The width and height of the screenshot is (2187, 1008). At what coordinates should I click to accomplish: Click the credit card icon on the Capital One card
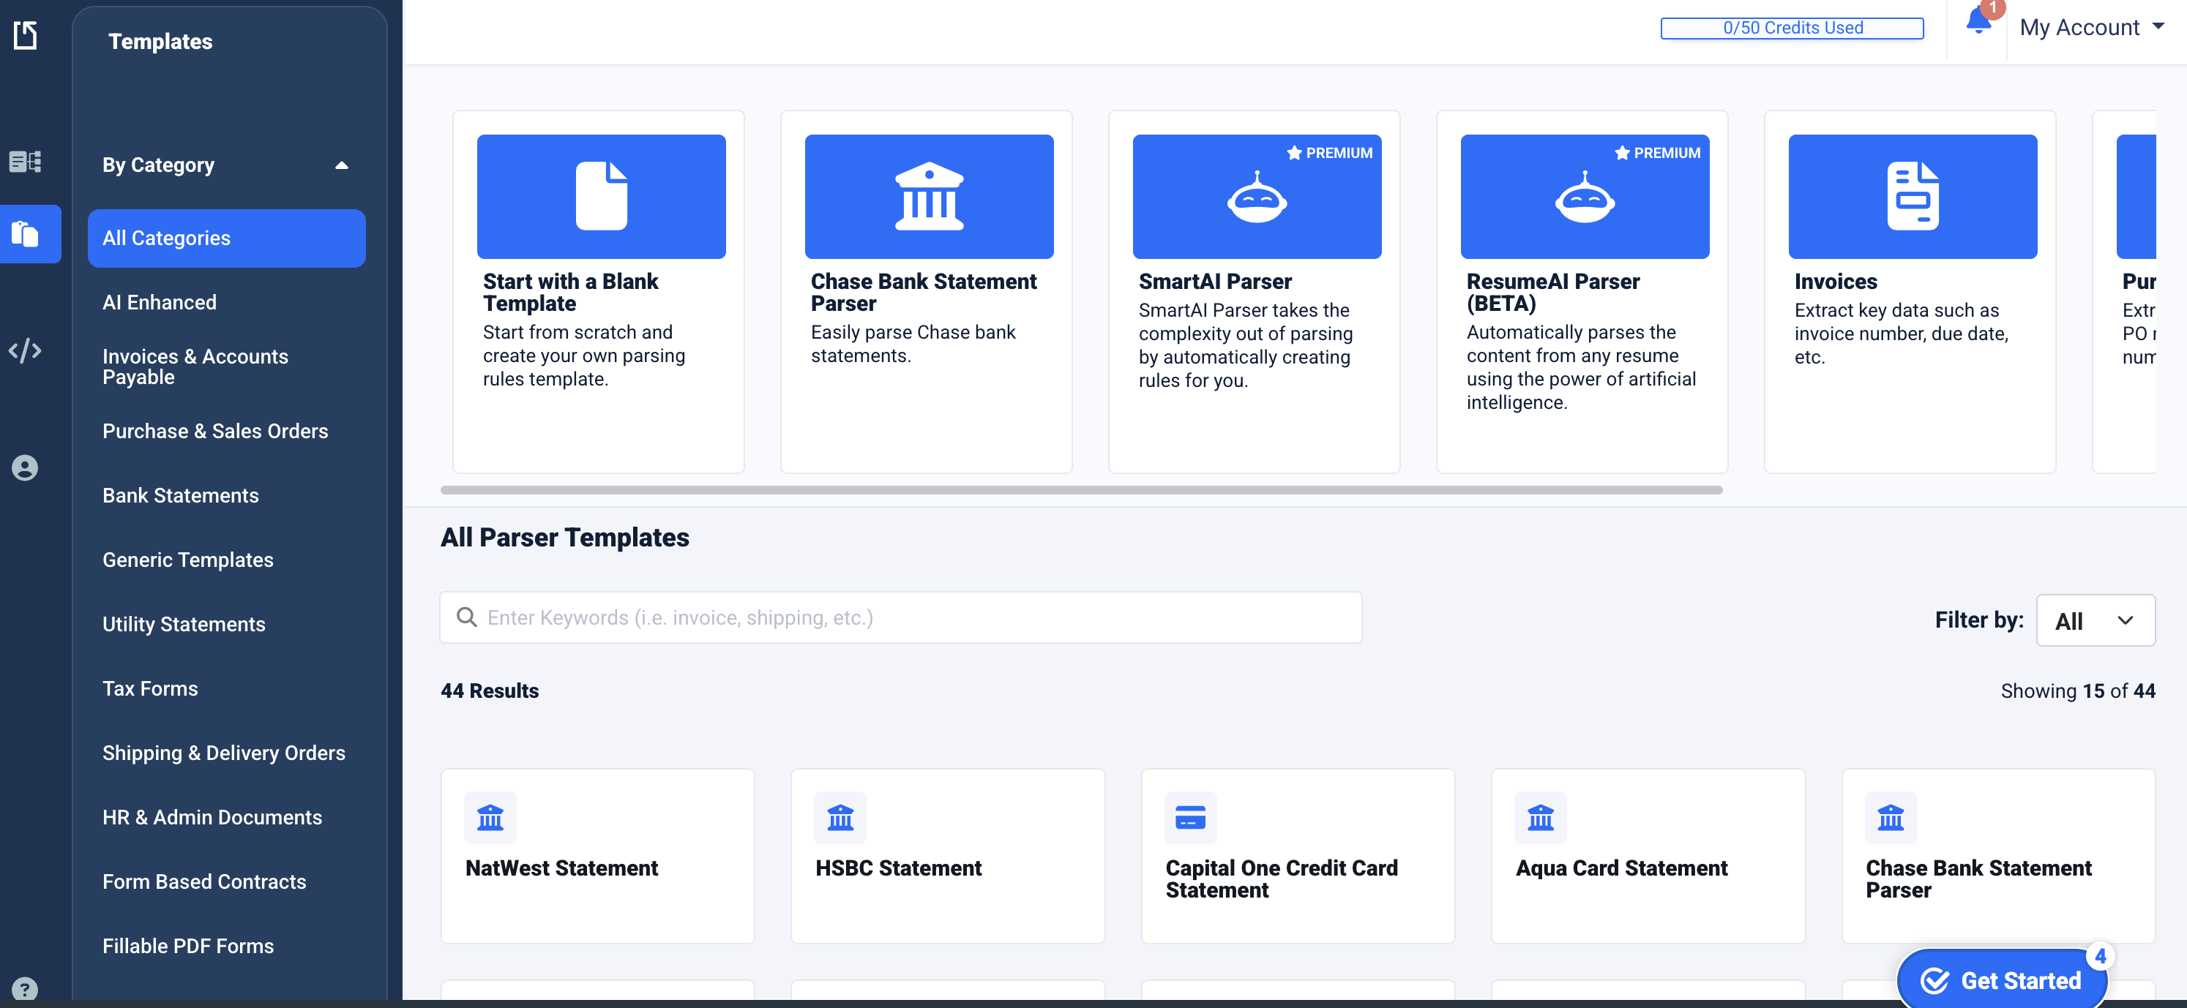1190,817
